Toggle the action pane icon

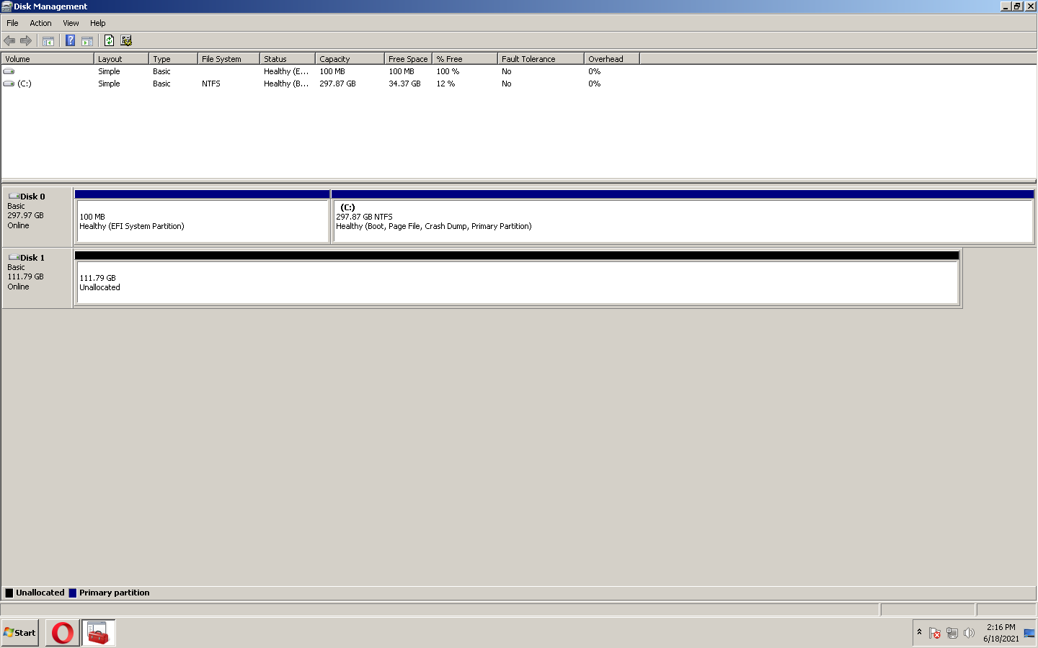(87, 40)
